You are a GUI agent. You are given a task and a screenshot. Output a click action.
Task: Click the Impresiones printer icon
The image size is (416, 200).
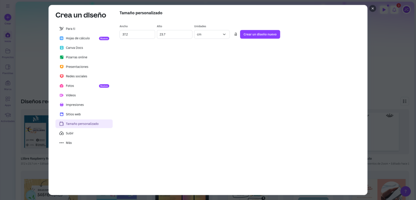62,105
